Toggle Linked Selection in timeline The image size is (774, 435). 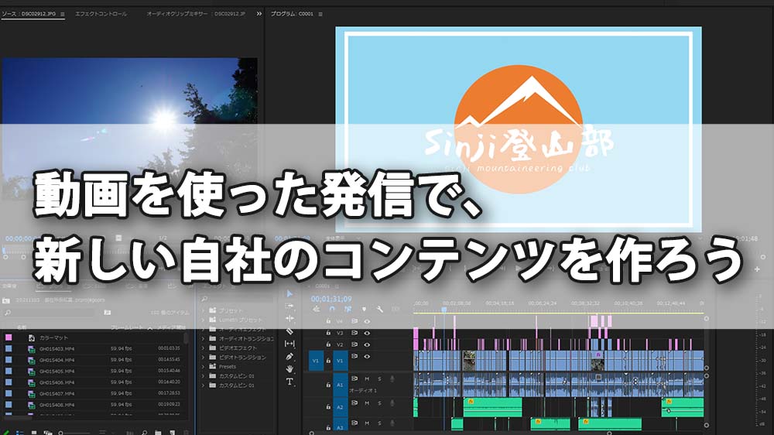(348, 309)
